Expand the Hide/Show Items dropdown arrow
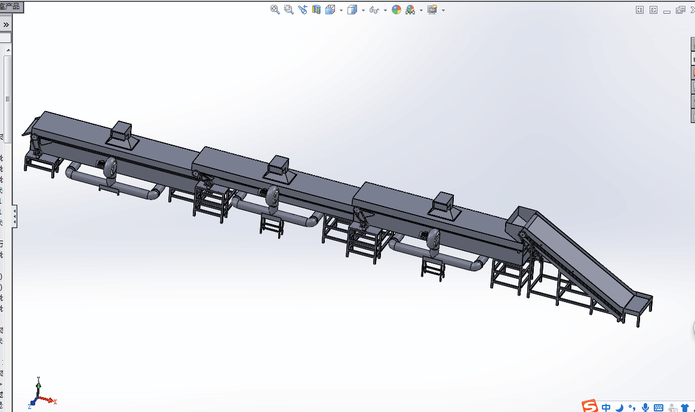This screenshot has width=695, height=412. point(385,10)
